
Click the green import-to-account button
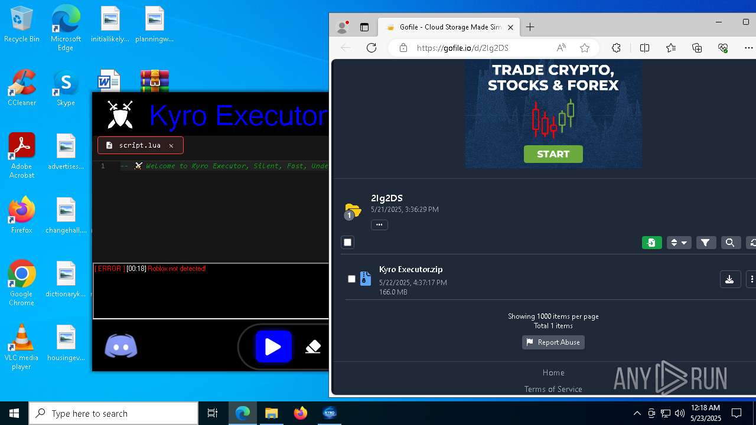[x=652, y=243]
